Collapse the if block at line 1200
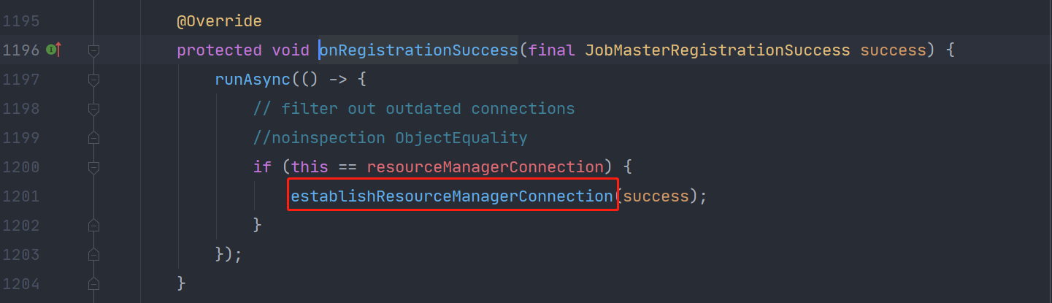This screenshot has height=303, width=1052. tap(93, 167)
